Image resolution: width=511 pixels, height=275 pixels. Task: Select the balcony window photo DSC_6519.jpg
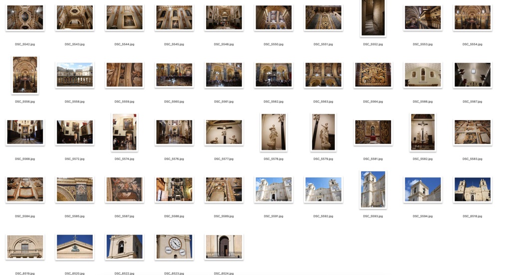click(25, 247)
